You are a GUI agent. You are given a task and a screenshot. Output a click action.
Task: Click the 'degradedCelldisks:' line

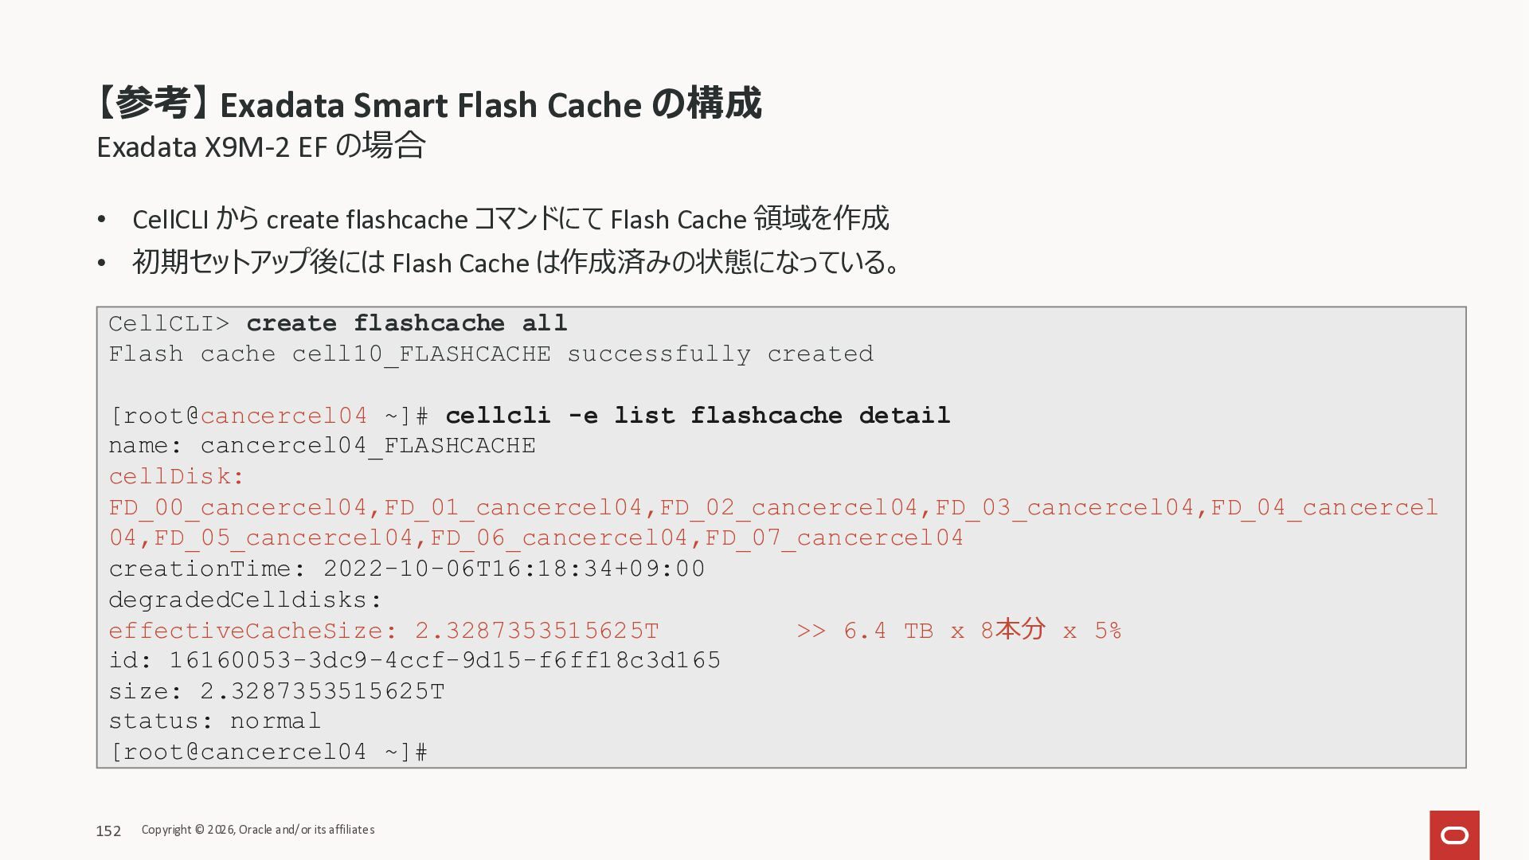[x=245, y=600]
